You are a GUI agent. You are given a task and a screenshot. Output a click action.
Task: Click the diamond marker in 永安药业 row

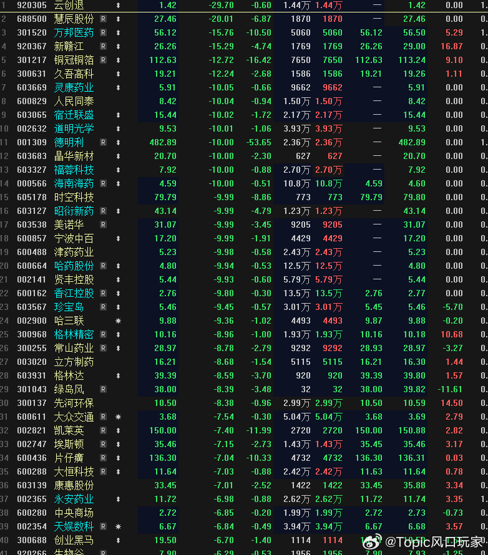point(119,499)
